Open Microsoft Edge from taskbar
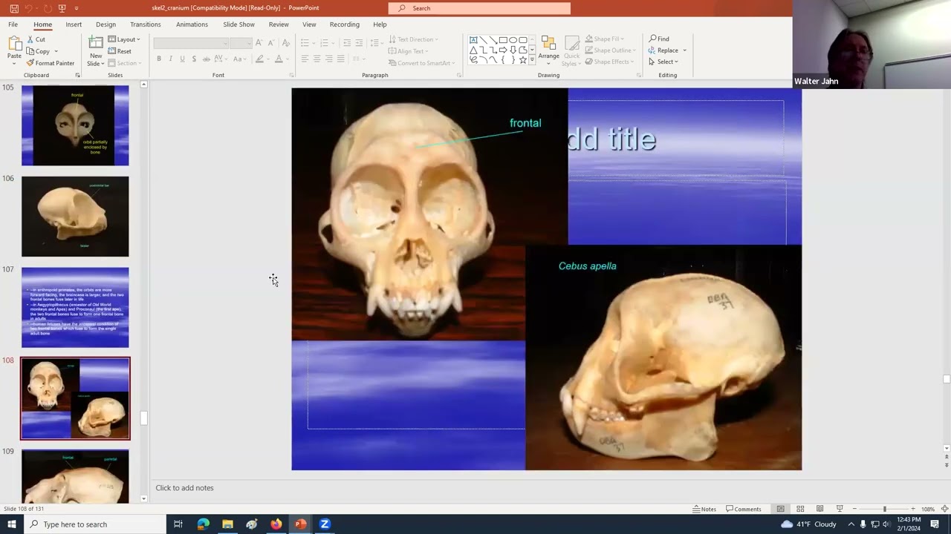951x534 pixels. 203,524
